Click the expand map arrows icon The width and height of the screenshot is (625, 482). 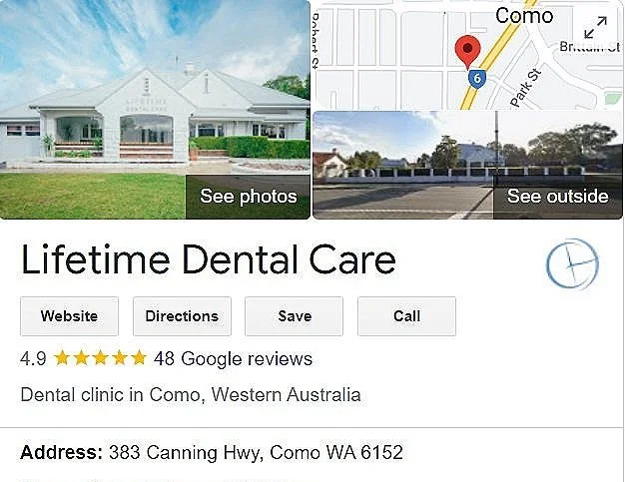click(x=595, y=27)
